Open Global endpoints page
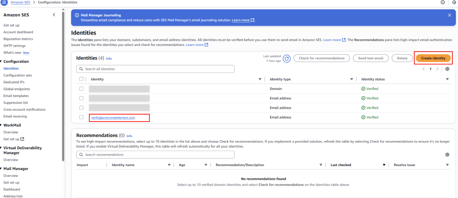Viewport: 458px width, 198px height. coord(17,89)
